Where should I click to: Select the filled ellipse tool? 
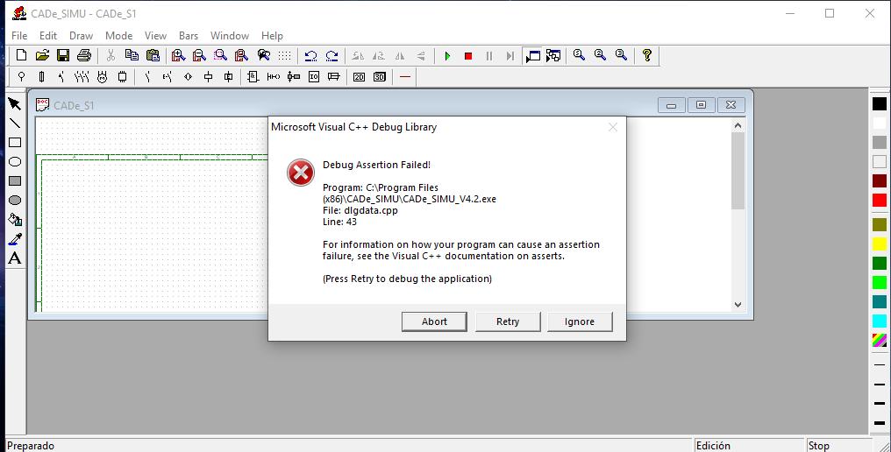[15, 201]
